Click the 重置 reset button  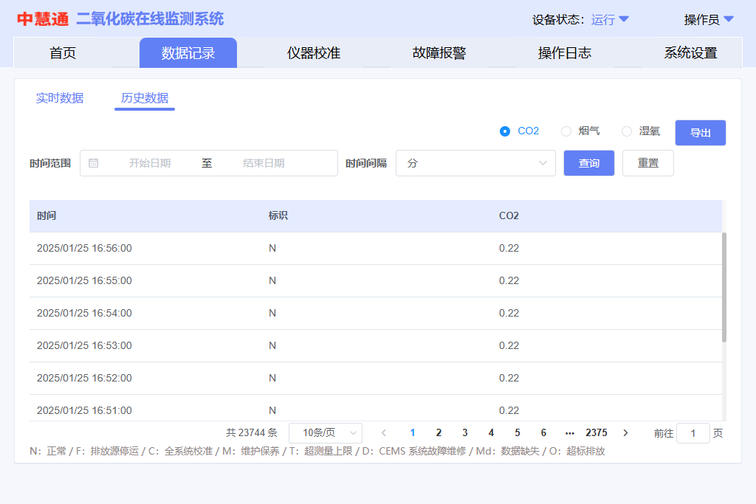coord(648,163)
